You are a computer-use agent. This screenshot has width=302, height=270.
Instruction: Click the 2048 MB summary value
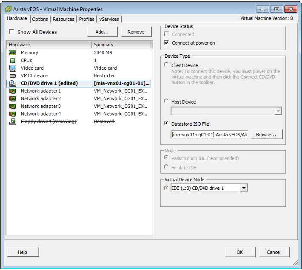click(103, 53)
